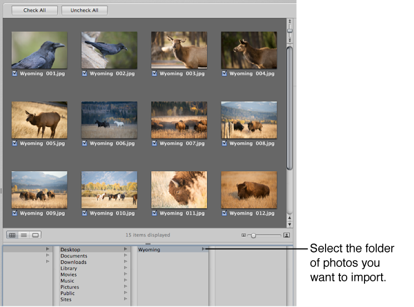Click small thumbnail size icon
The height and width of the screenshot is (307, 414).
243,235
